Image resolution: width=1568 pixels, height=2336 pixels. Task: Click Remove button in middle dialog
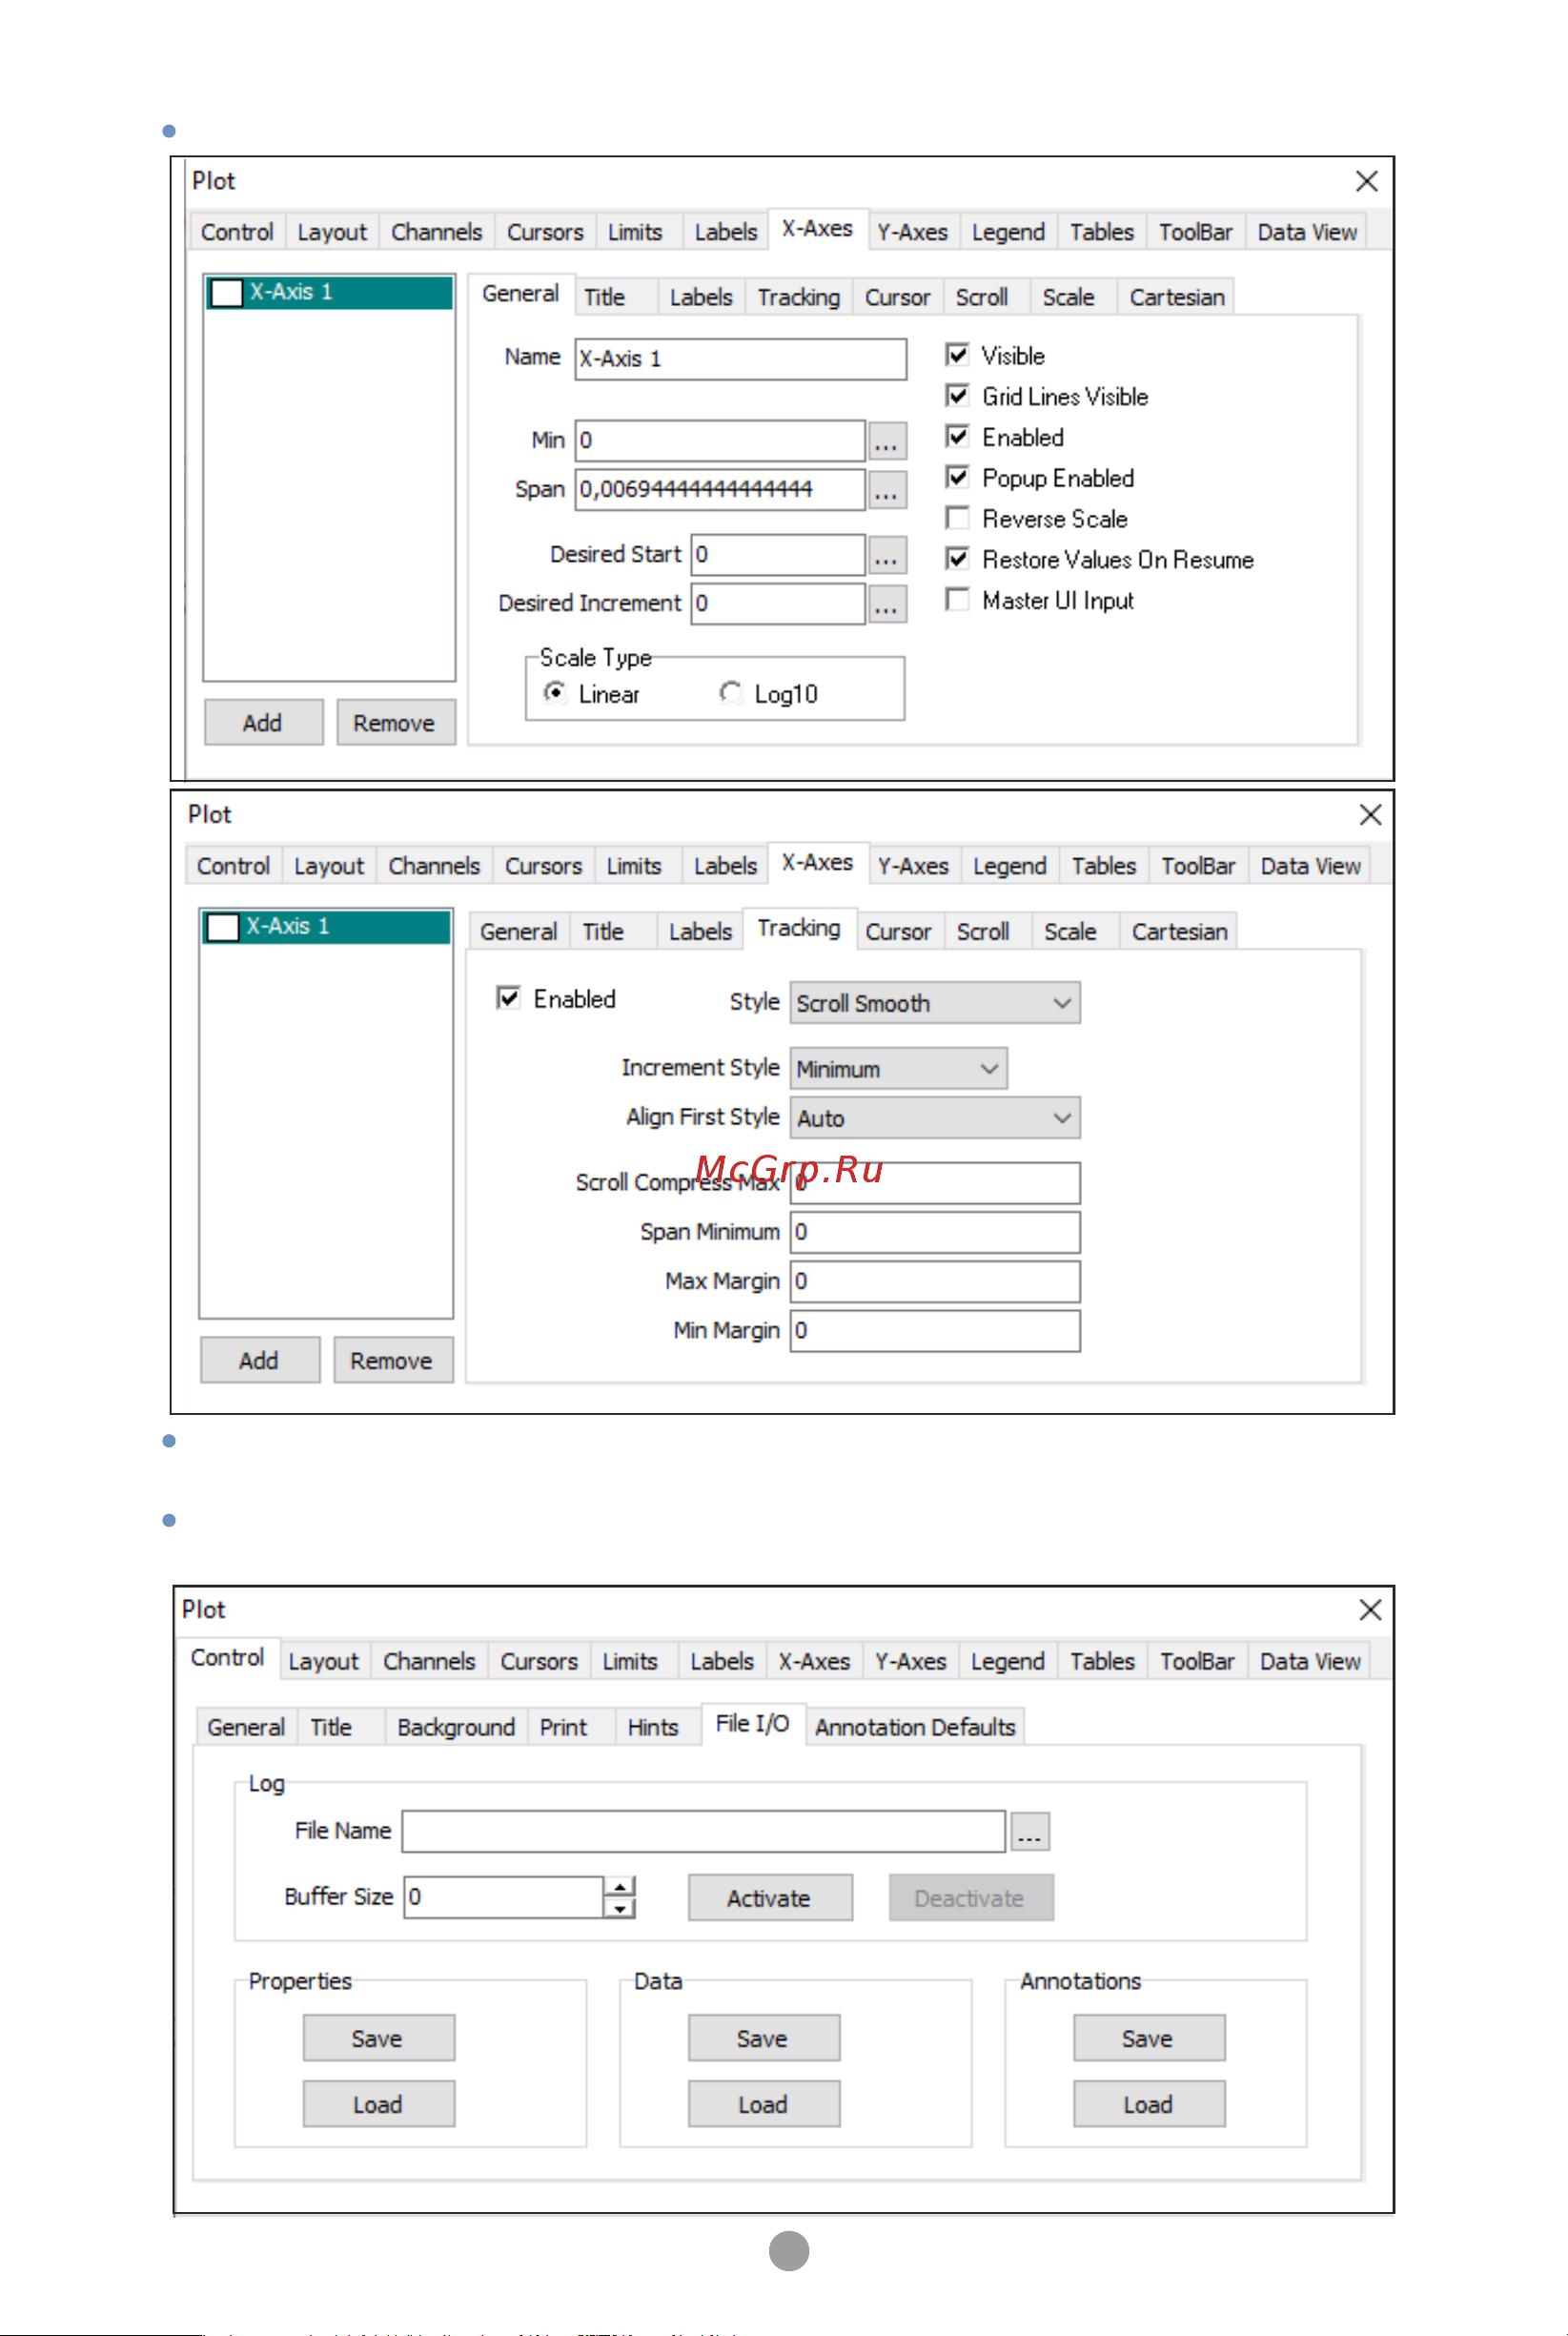point(392,1360)
